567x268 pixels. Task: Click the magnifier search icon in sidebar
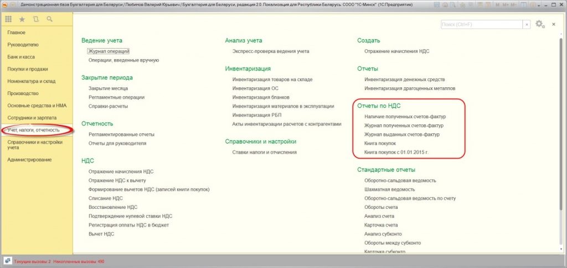tap(50, 19)
